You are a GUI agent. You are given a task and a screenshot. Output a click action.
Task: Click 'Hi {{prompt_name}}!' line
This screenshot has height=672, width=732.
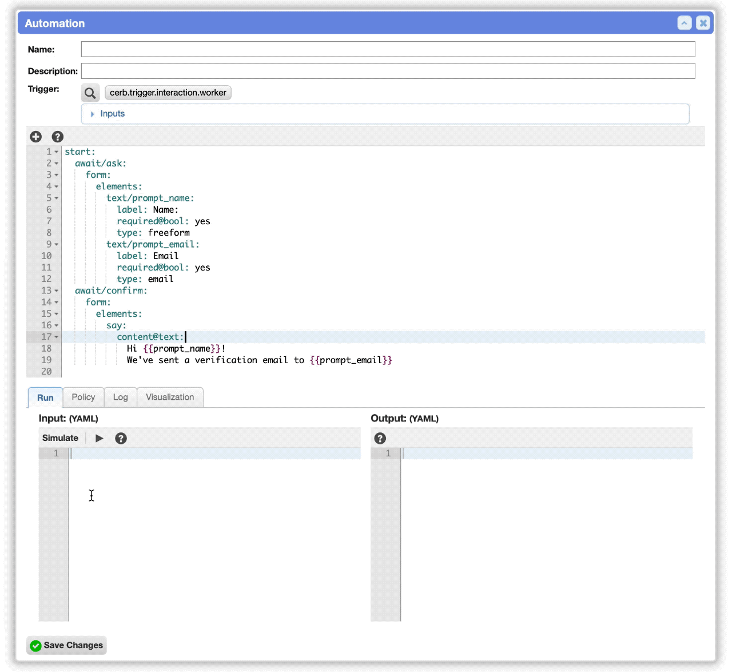point(176,349)
